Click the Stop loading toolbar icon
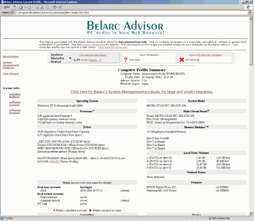 point(37,7)
